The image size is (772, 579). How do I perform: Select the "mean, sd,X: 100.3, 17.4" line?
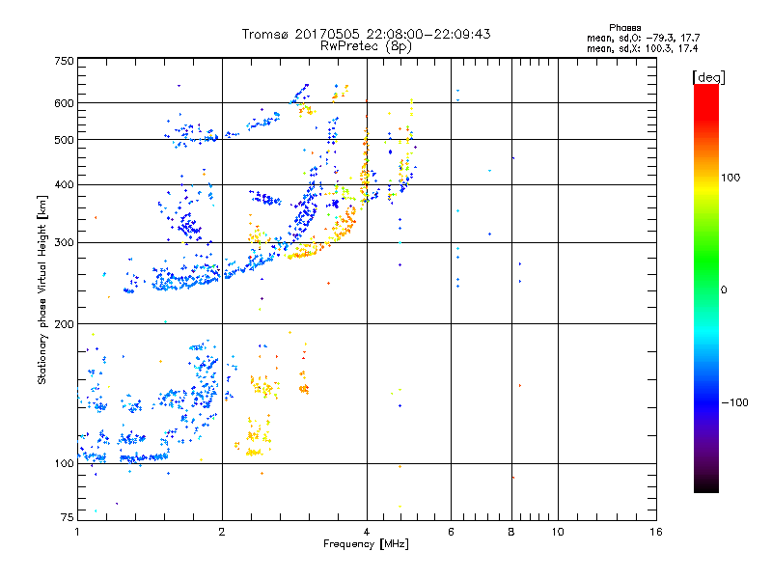(x=642, y=48)
